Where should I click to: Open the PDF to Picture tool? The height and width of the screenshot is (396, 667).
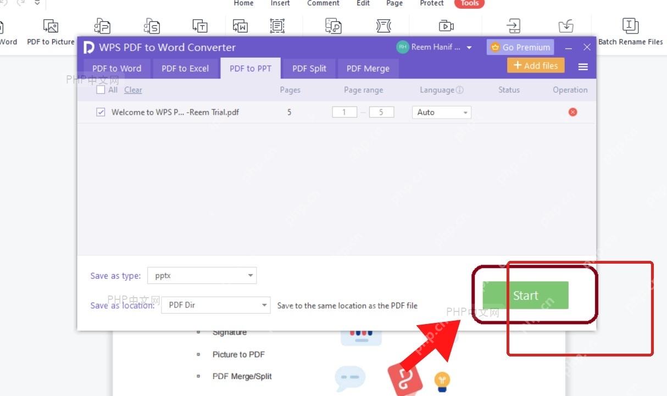coord(51,32)
